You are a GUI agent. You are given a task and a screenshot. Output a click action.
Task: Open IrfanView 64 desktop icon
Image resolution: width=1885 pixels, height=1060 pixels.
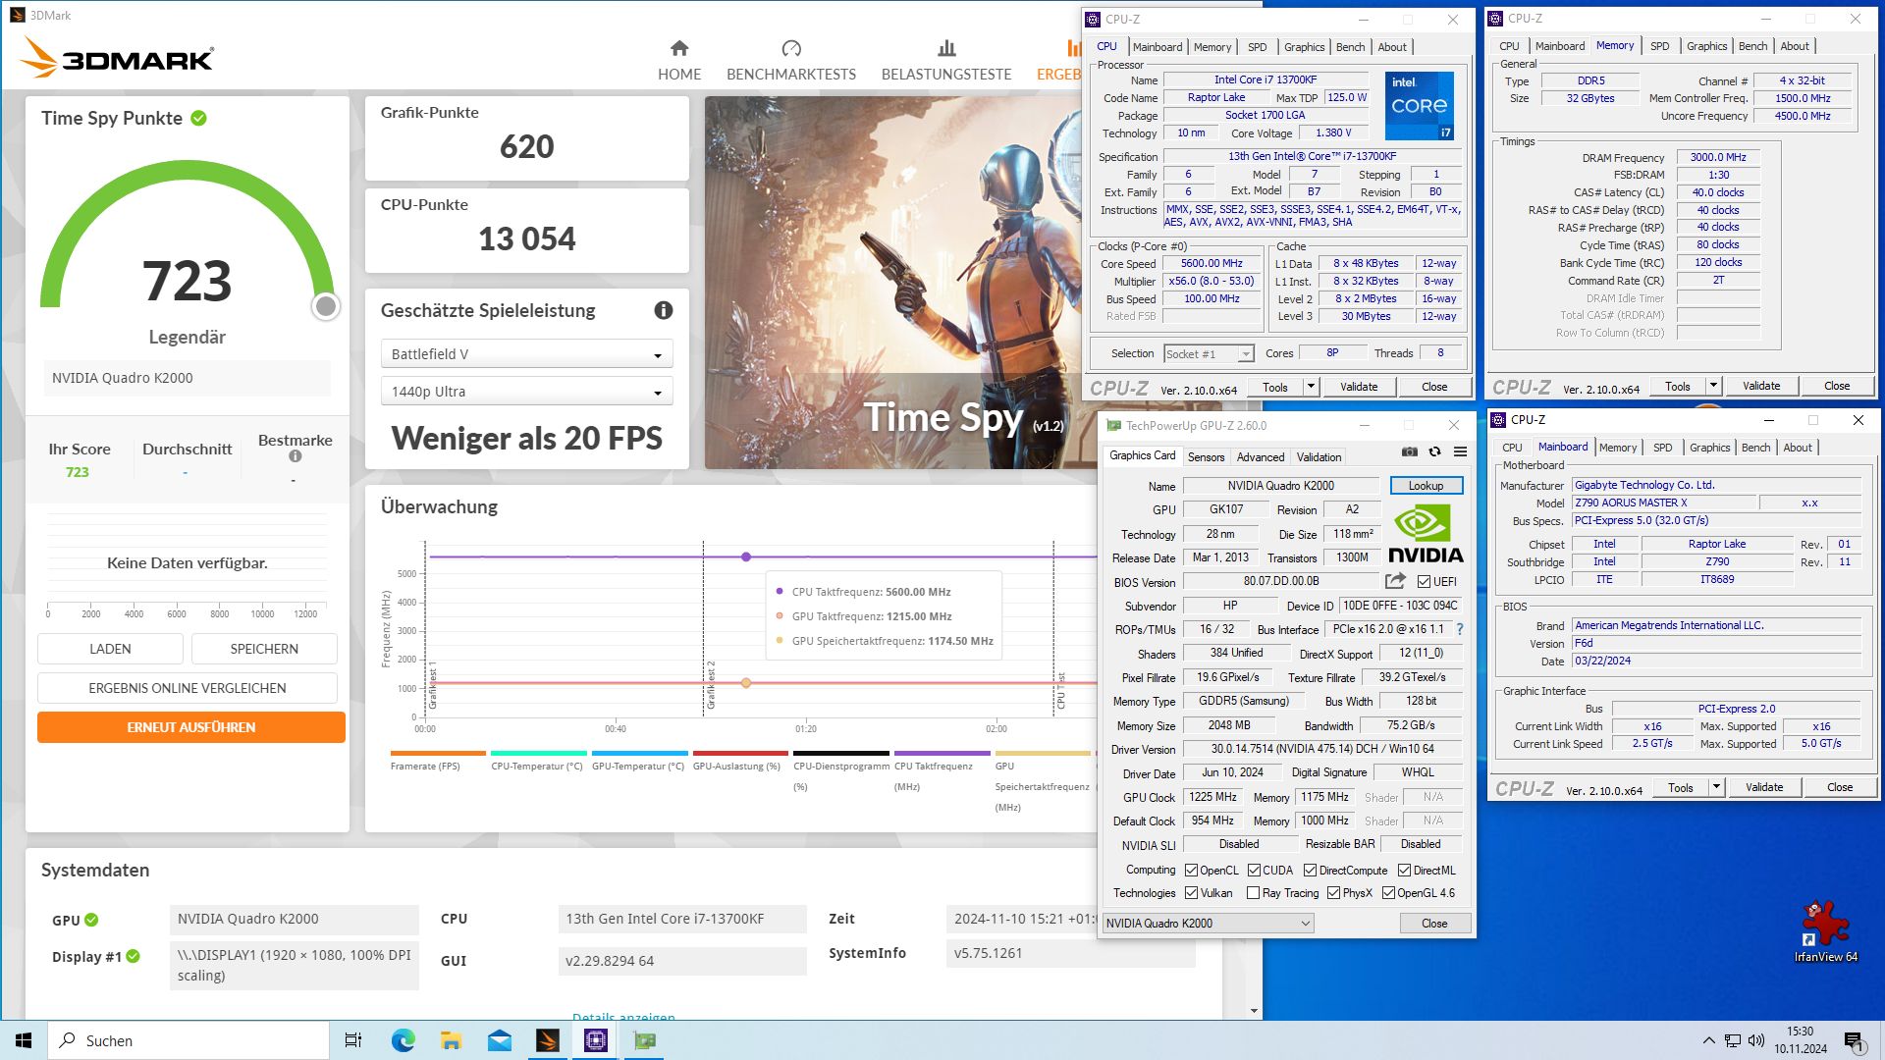tap(1825, 931)
